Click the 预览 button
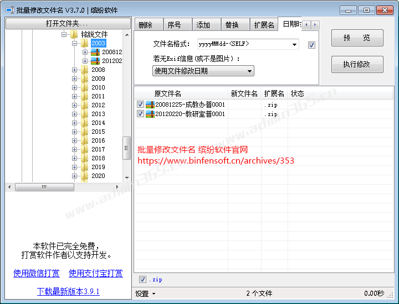399x304 pixels. [x=357, y=38]
